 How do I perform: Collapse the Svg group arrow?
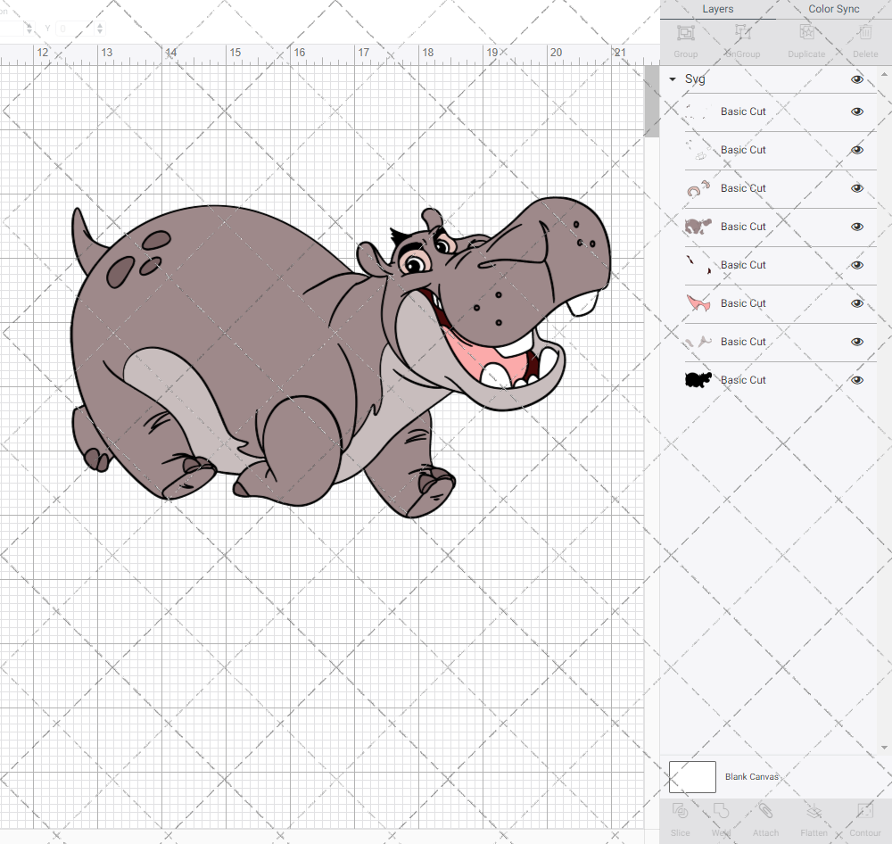(673, 79)
